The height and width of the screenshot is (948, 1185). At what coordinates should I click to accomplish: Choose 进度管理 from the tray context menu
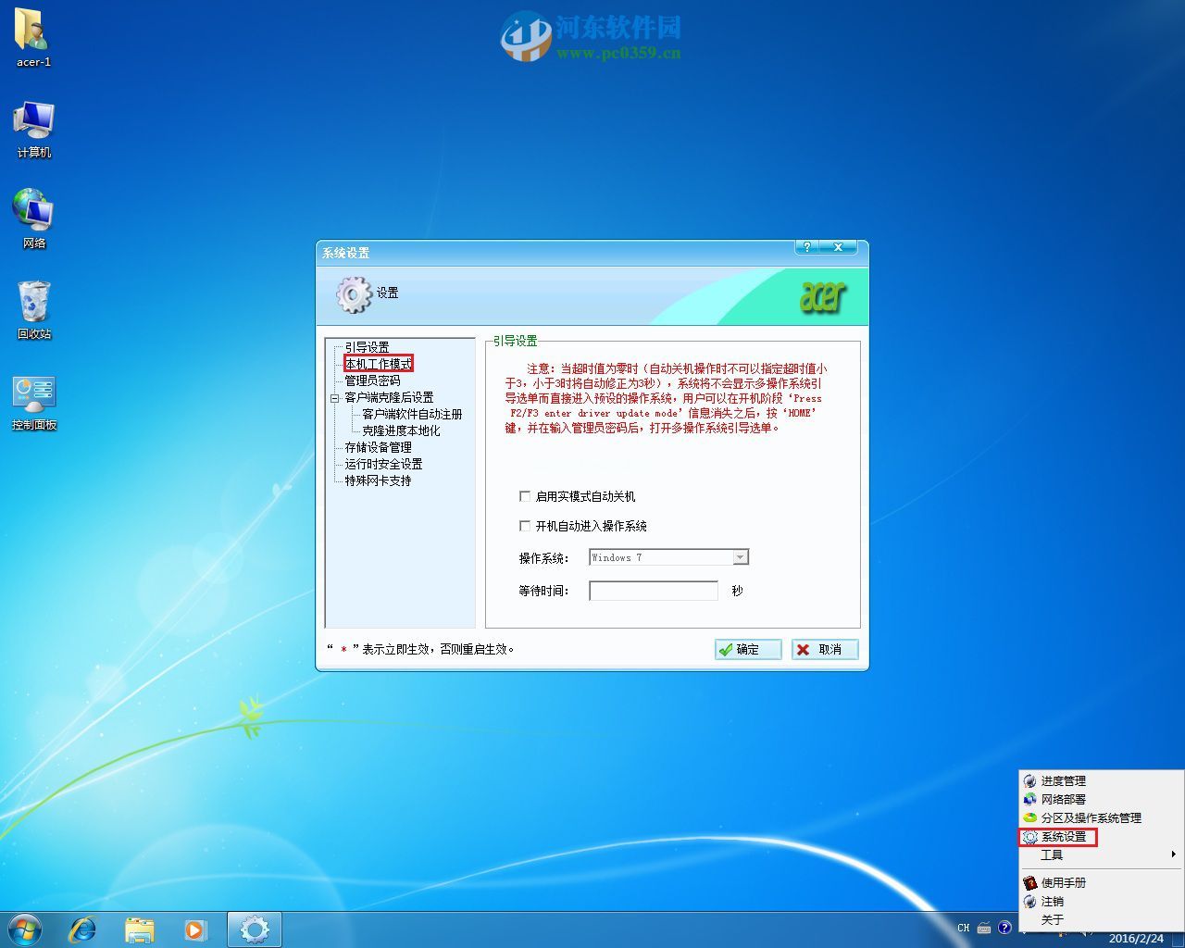1063,781
